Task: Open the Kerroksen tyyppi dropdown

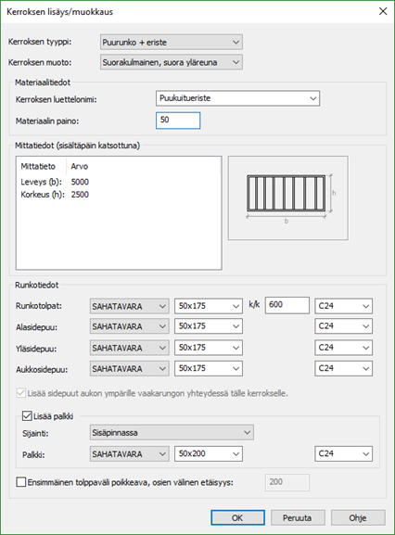Action: (172, 43)
